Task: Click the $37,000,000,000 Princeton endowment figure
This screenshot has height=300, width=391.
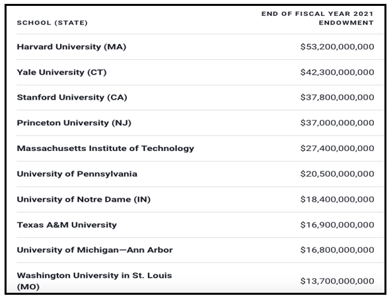Action: click(337, 123)
